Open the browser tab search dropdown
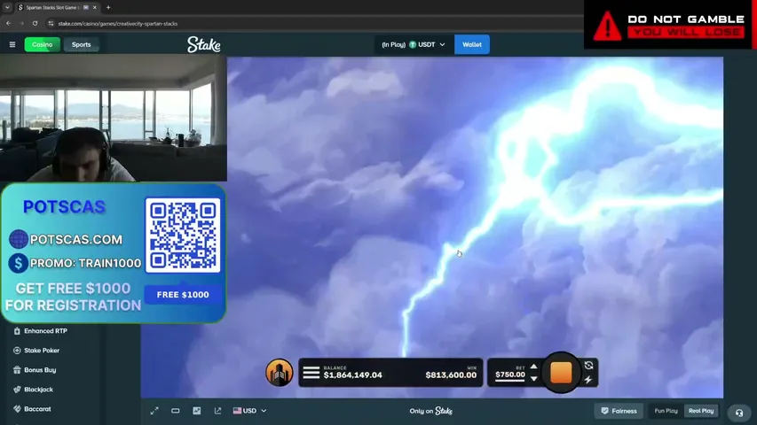This screenshot has height=425, width=757. click(7, 8)
